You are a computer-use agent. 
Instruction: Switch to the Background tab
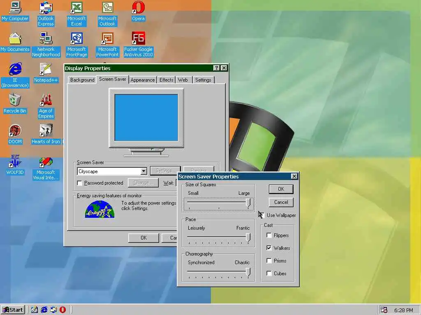82,80
